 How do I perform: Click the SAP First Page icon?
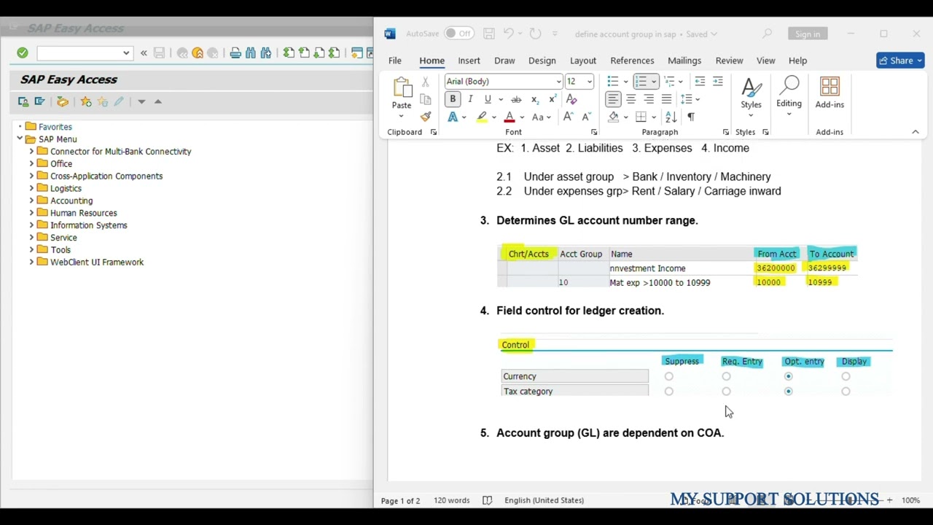click(289, 53)
